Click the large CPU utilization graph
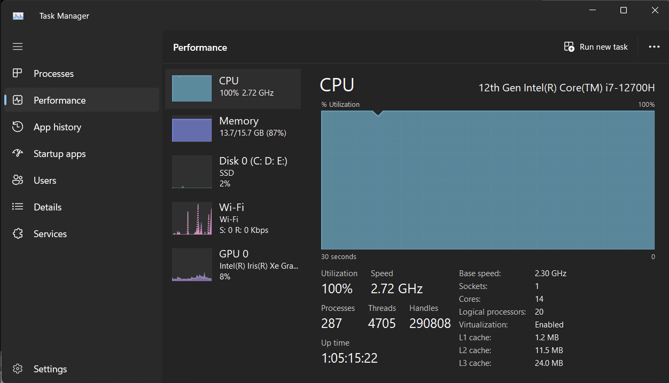 coord(487,180)
